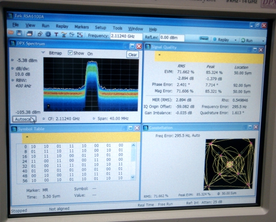The height and width of the screenshot is (222, 276).
Task: Click the save floppy disk icon
Action: 19,33
